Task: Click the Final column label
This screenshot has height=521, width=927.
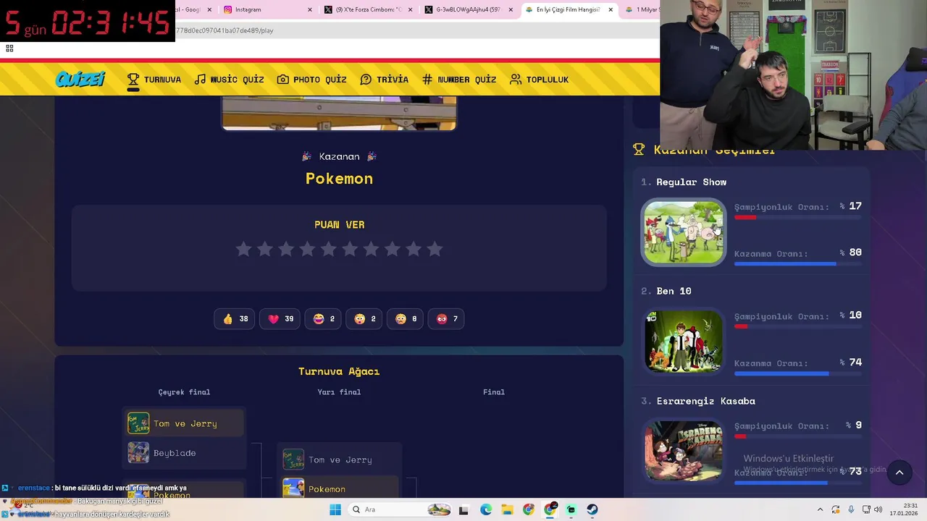Action: [494, 392]
